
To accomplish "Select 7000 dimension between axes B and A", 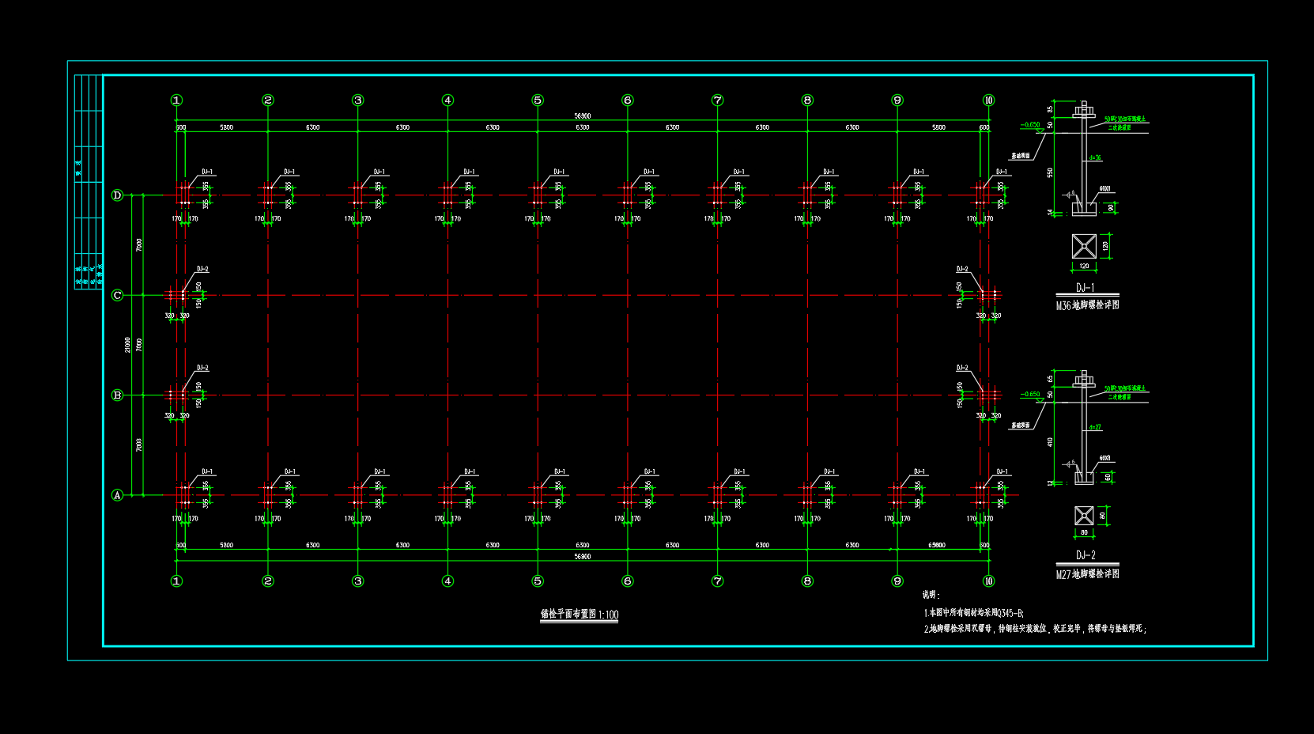I will (x=139, y=445).
